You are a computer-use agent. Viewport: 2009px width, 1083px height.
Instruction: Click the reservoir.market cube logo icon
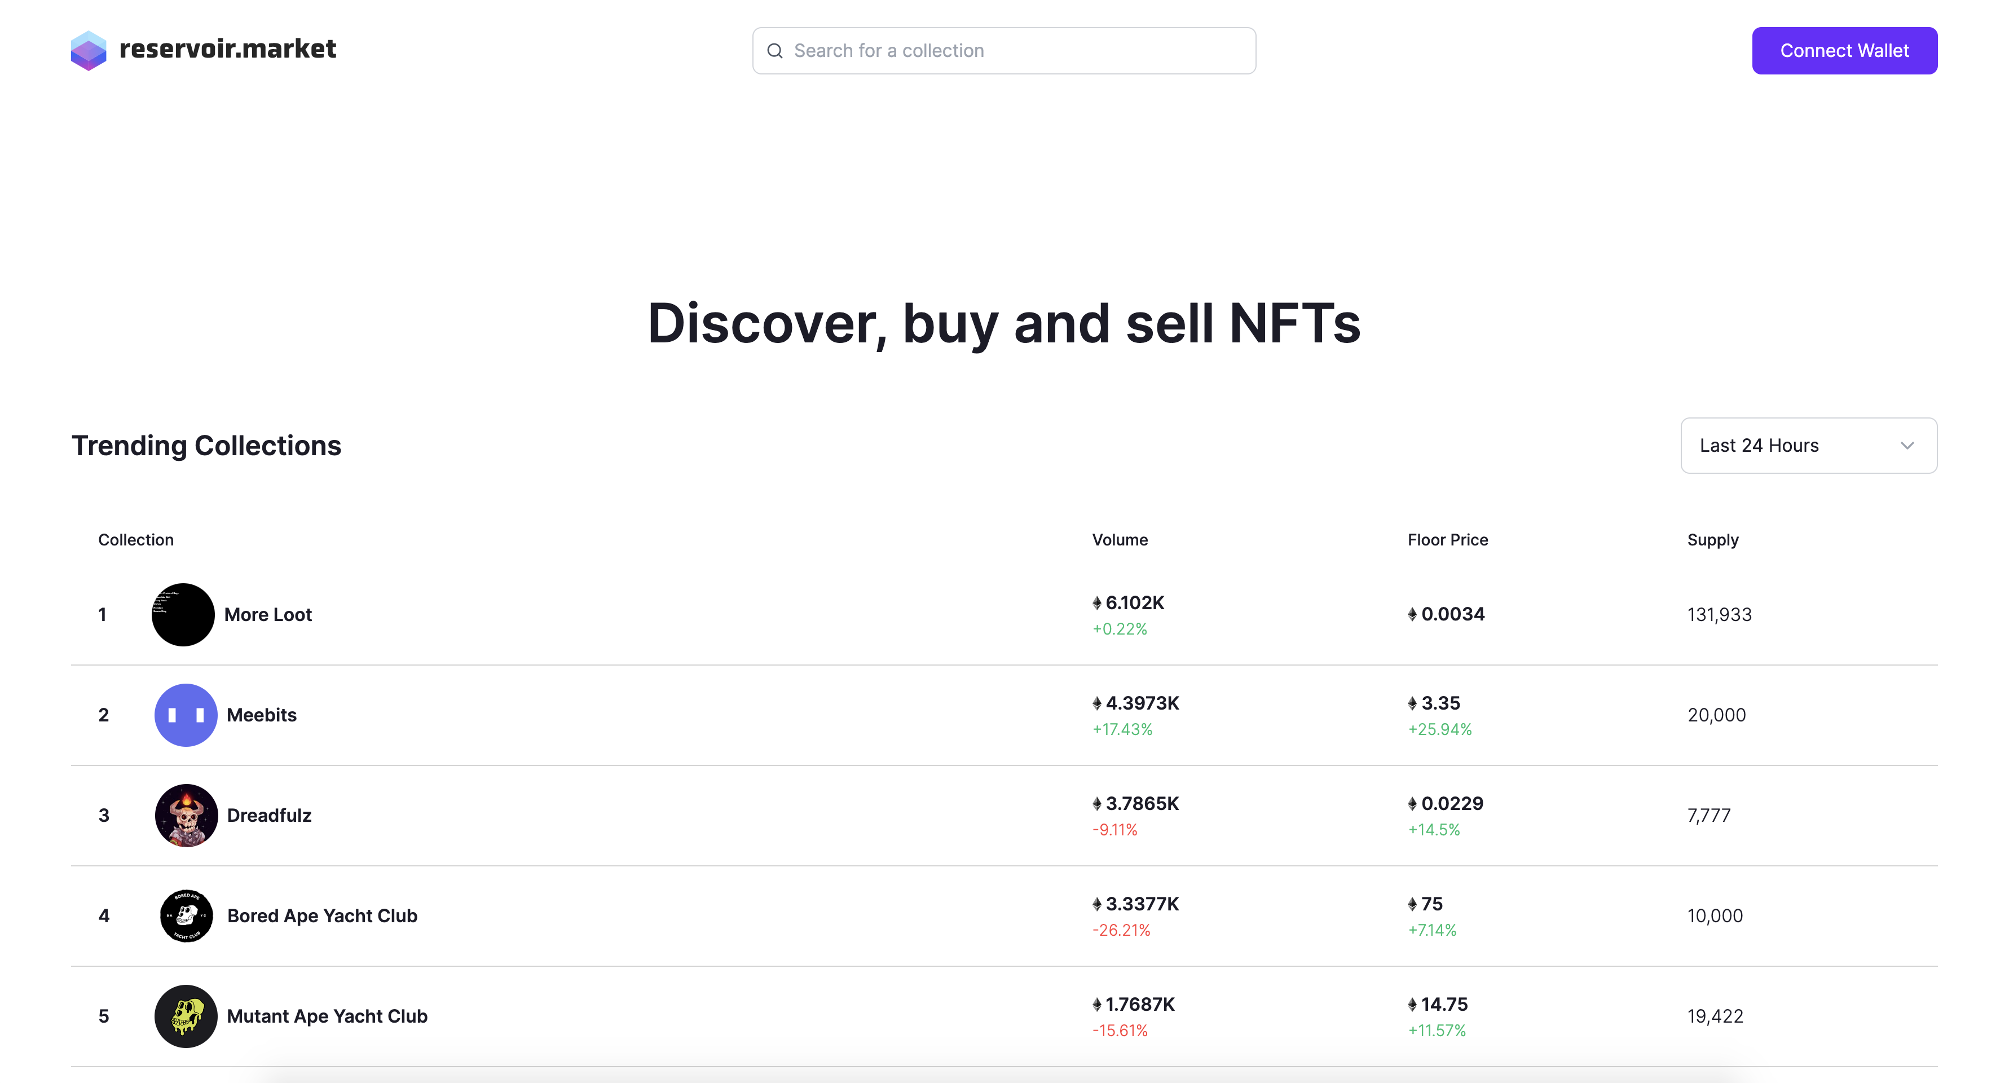[88, 51]
